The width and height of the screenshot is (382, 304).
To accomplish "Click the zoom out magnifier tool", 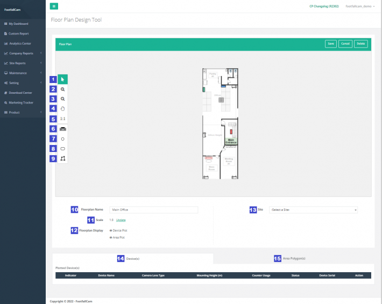I will click(62, 99).
